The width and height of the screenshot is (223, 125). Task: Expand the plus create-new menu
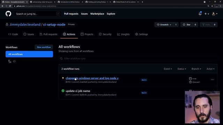[x=207, y=14]
